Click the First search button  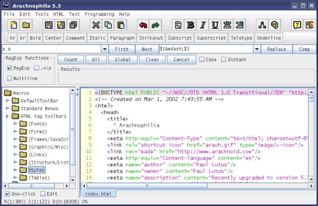click(x=122, y=49)
